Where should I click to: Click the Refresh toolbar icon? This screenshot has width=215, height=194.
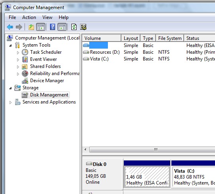pyautogui.click(x=74, y=27)
